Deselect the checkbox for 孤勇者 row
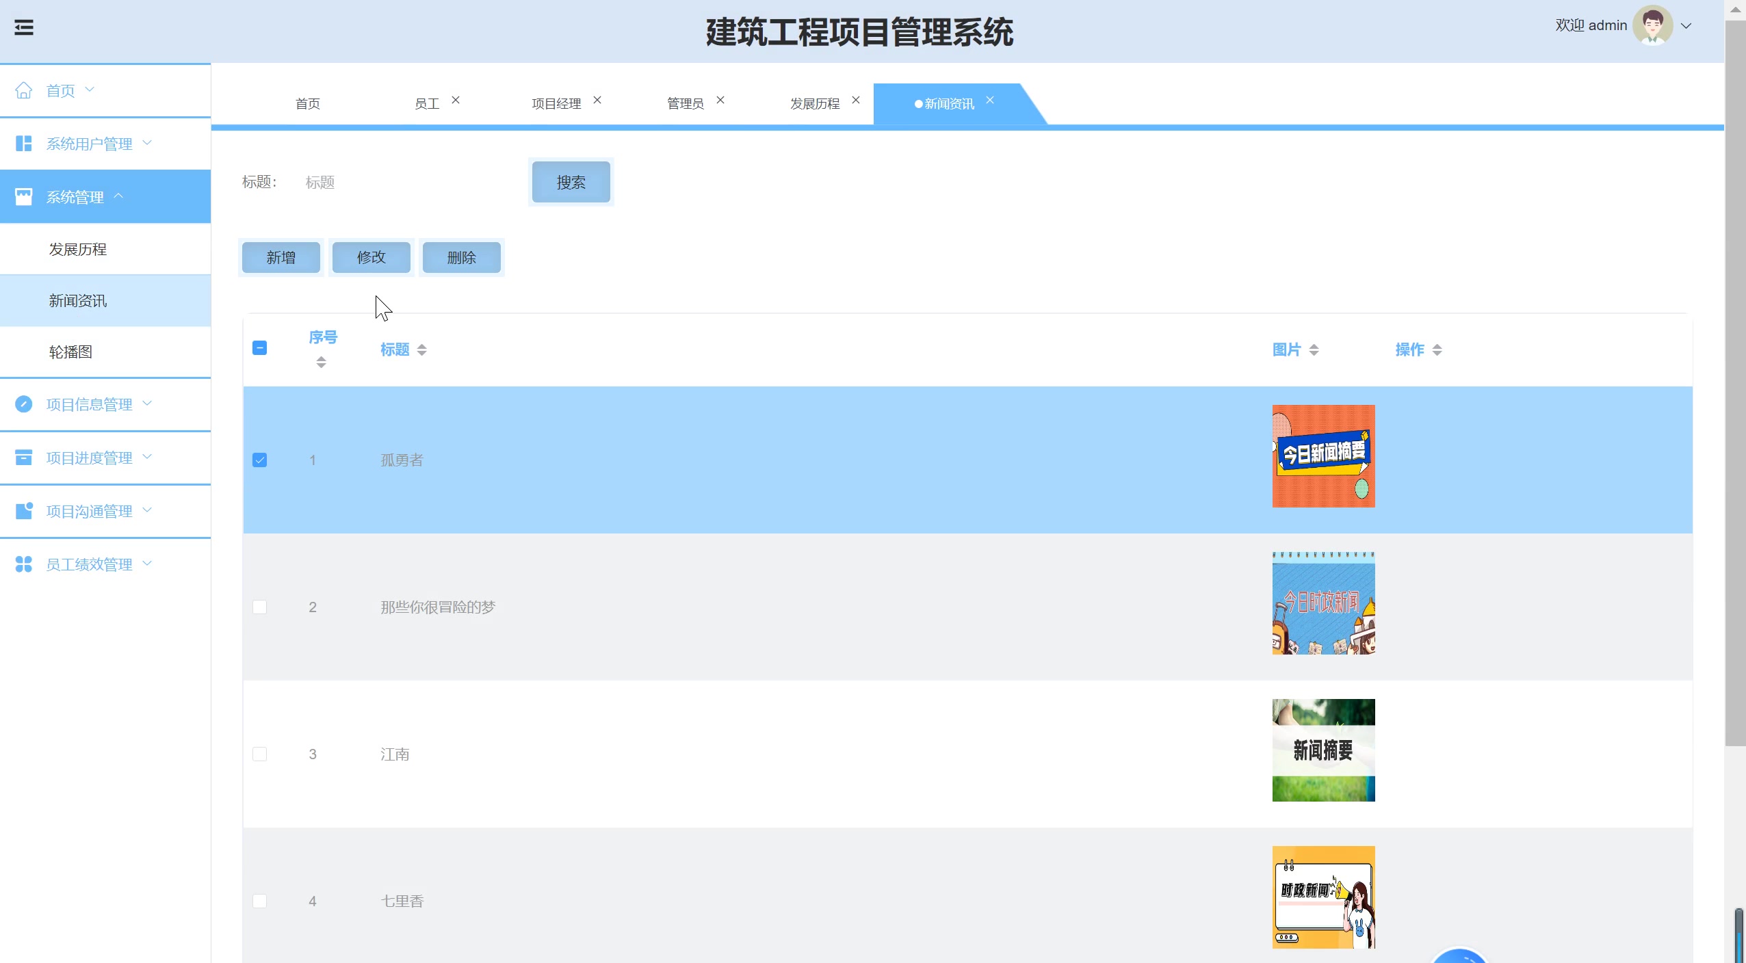 [x=260, y=460]
